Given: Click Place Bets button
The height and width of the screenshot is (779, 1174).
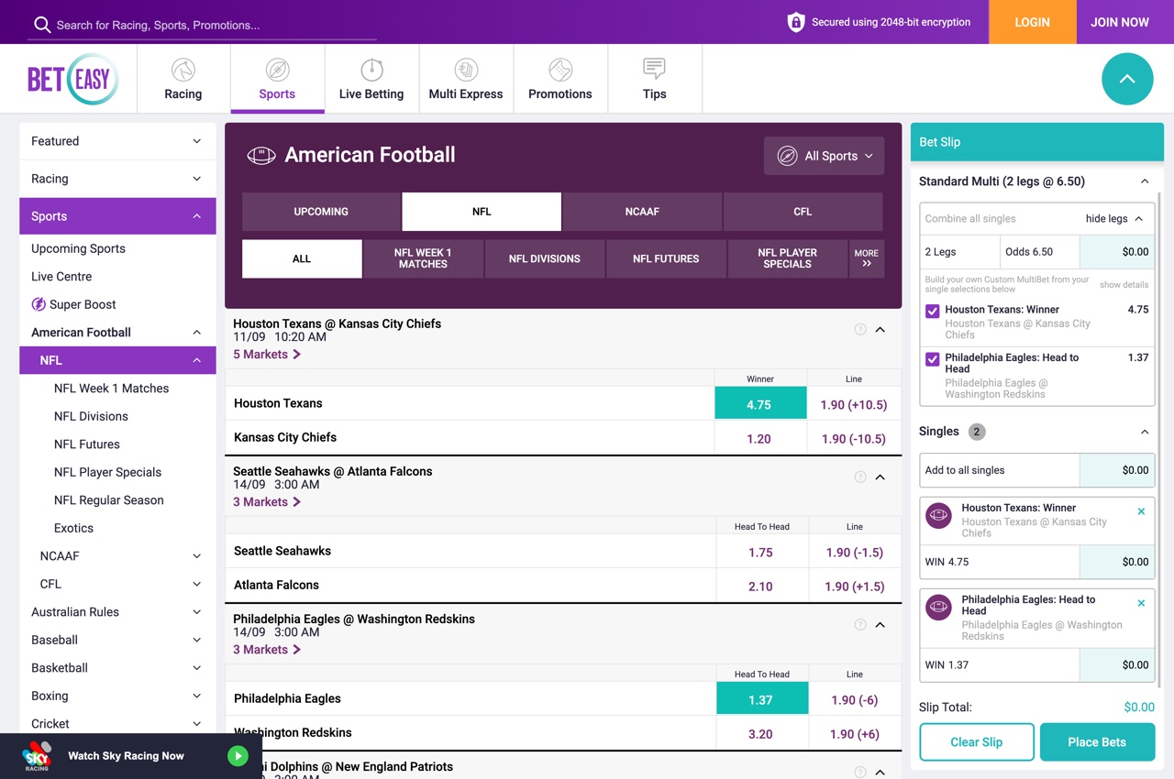Looking at the screenshot, I should [1097, 742].
